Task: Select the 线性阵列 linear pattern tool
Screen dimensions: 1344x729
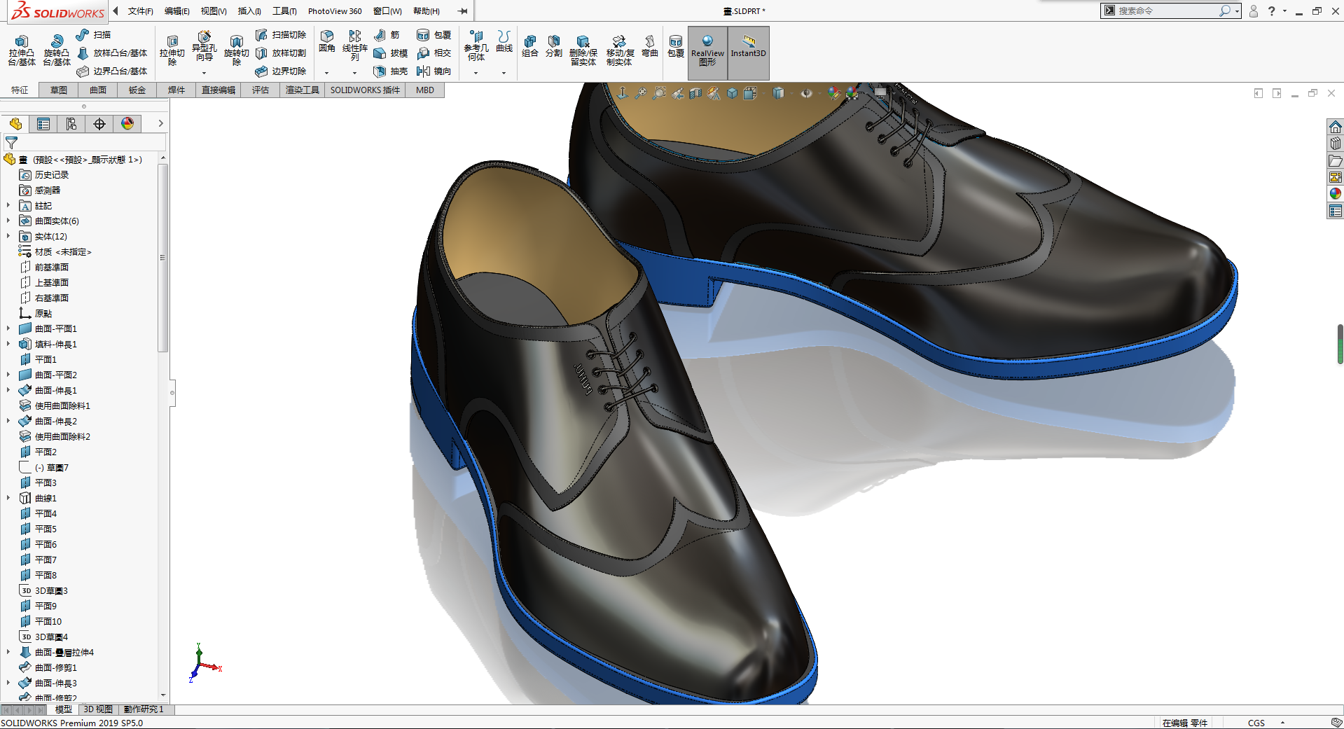Action: [355, 46]
